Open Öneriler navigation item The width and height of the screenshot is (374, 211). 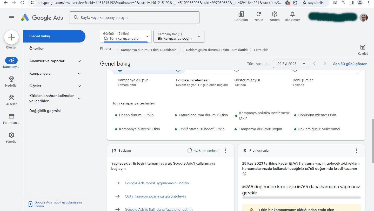[37, 48]
